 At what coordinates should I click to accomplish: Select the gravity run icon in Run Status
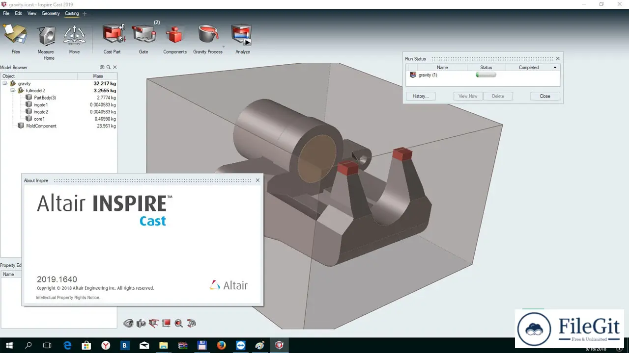[413, 75]
